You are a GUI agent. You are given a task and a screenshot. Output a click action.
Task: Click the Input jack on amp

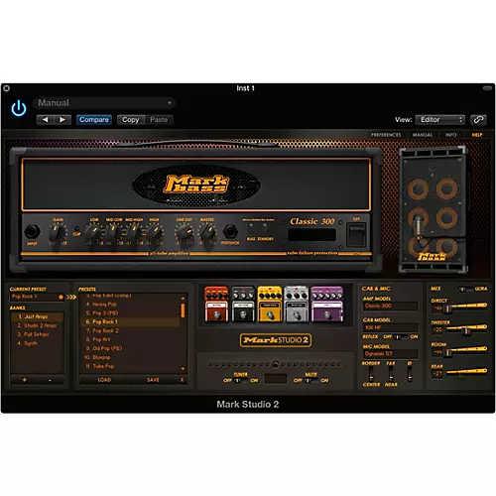[x=32, y=232]
